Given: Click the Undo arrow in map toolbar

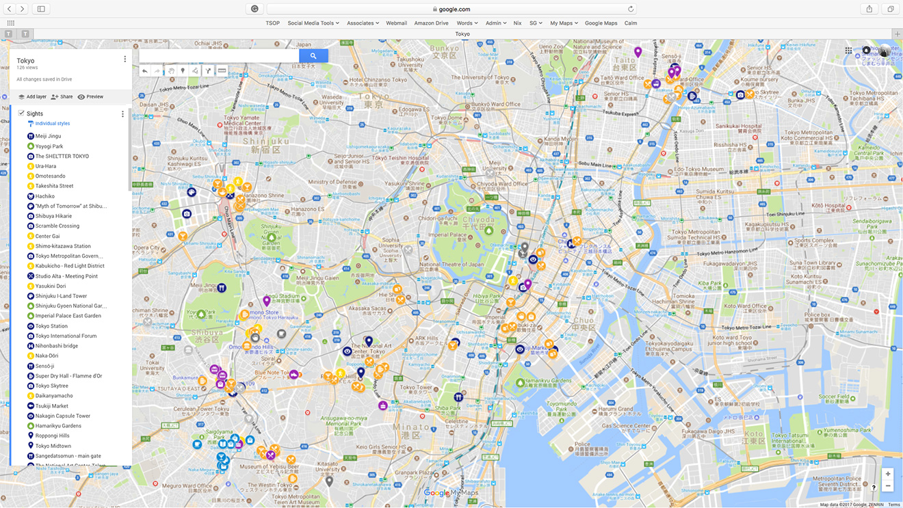Looking at the screenshot, I should point(144,70).
